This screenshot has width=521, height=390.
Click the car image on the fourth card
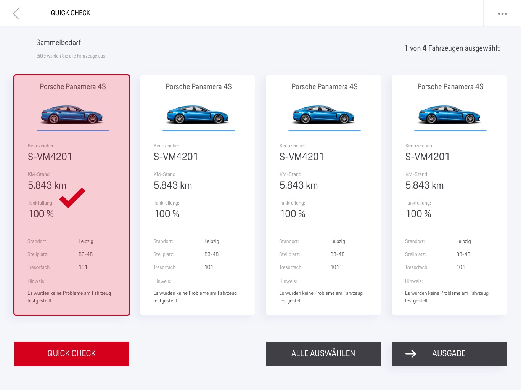(450, 114)
